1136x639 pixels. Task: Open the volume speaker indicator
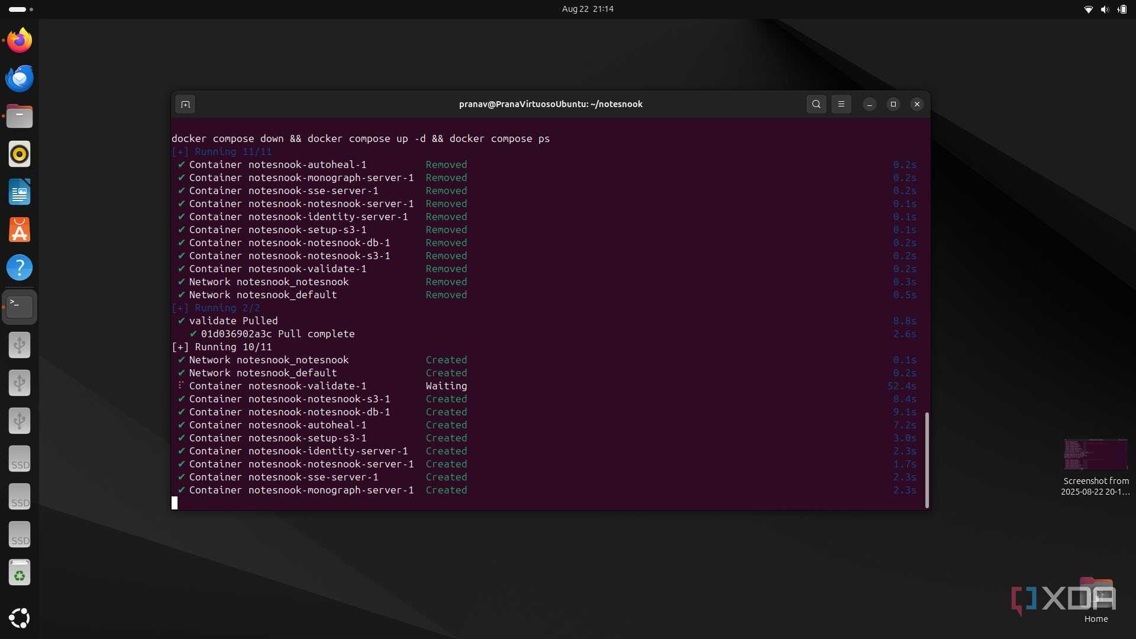[x=1105, y=9]
